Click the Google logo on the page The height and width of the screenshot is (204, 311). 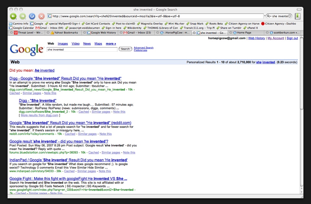coord(27,49)
